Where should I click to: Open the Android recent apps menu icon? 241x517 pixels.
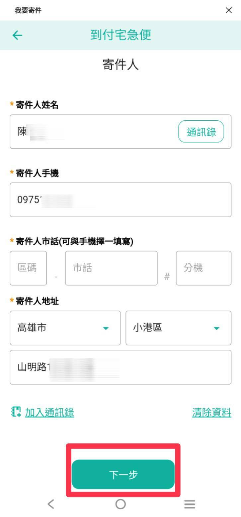click(x=190, y=504)
